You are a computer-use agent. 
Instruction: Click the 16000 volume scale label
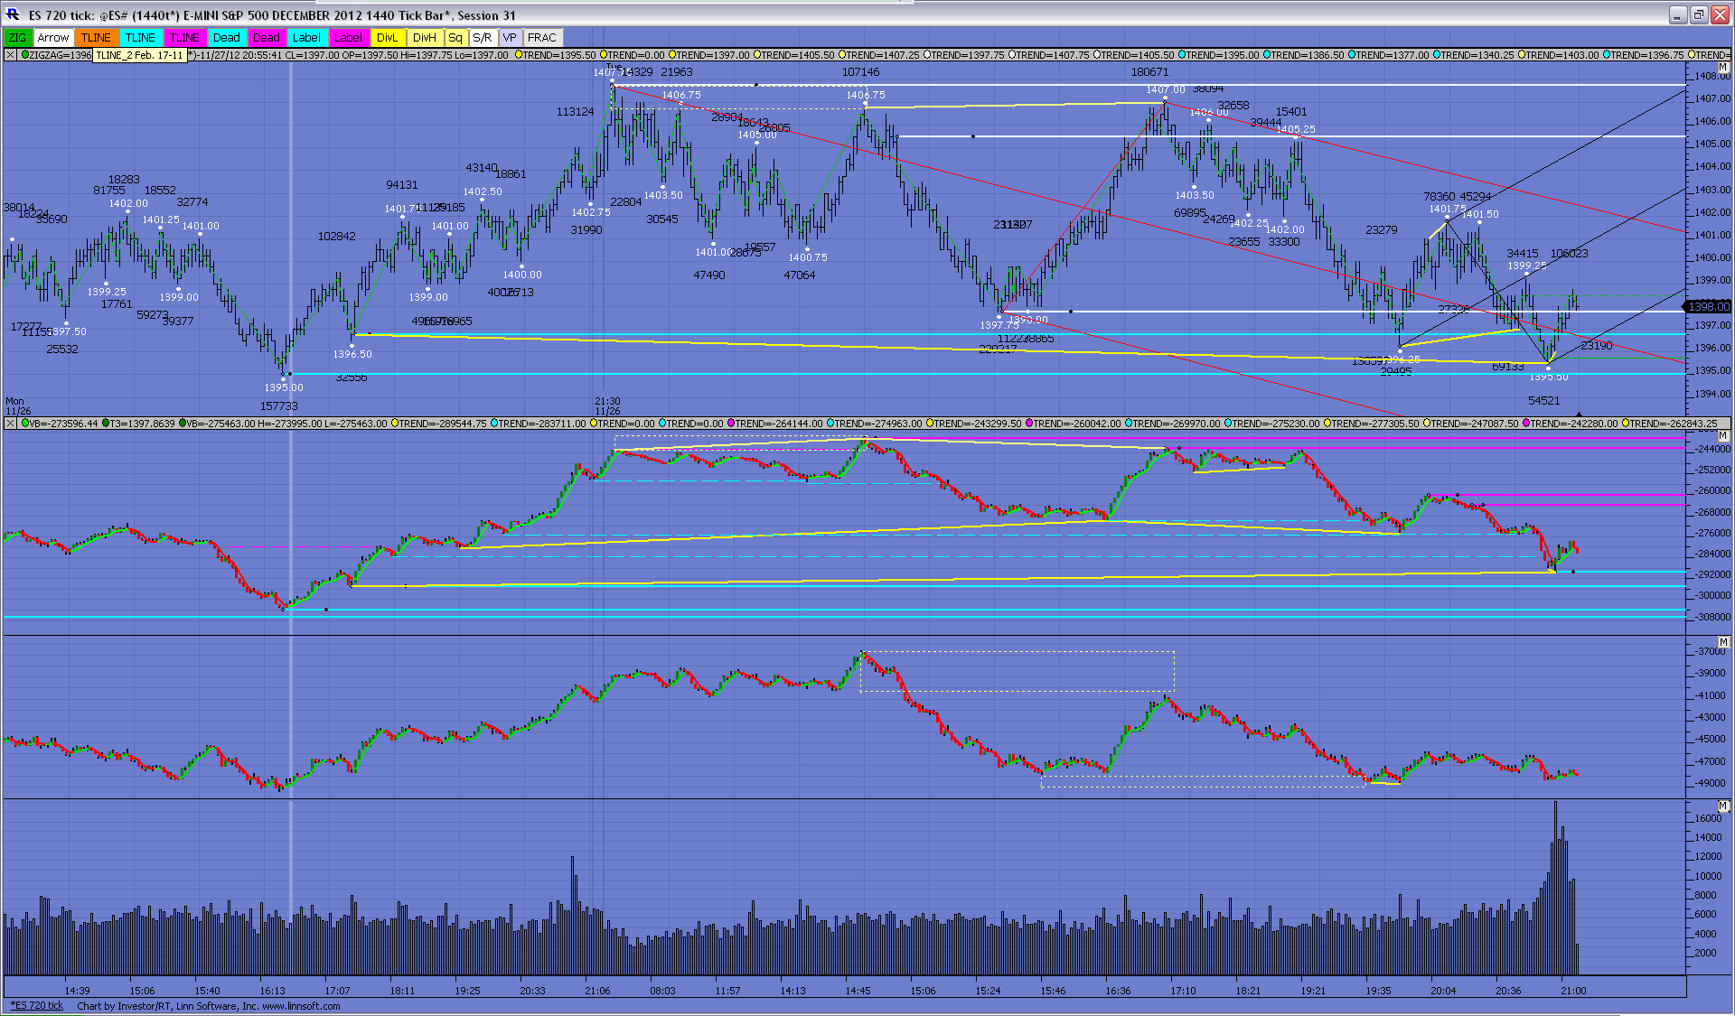pyautogui.click(x=1708, y=818)
